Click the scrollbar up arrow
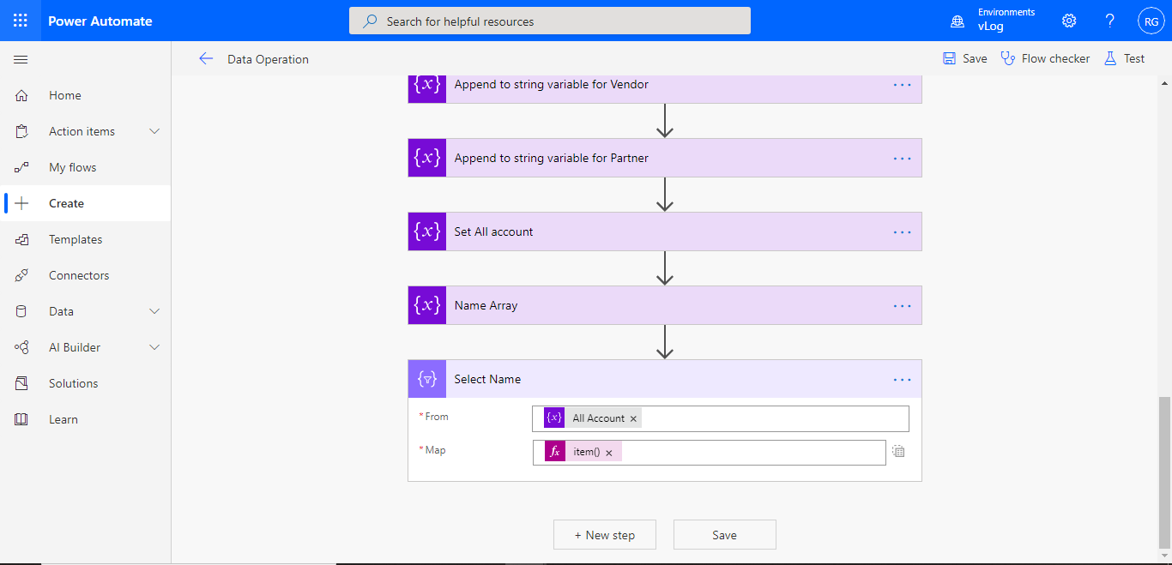1172x565 pixels. coord(1164,83)
